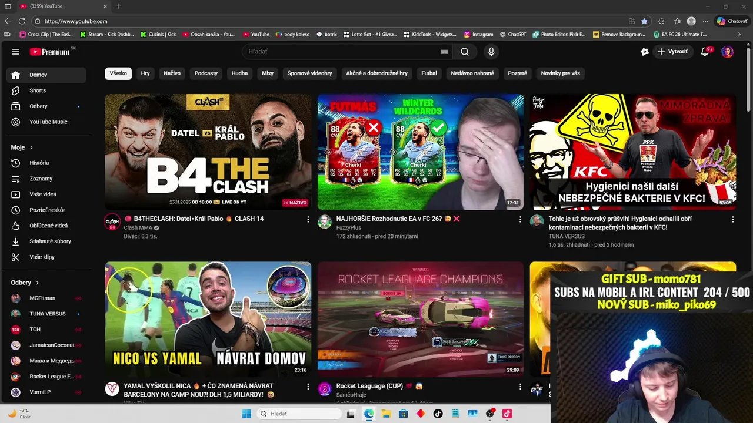This screenshot has width=753, height=423.
Task: Click browser back arrow
Action: pyautogui.click(x=8, y=21)
